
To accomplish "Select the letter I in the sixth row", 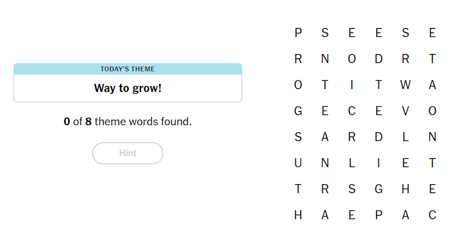I will 379,163.
